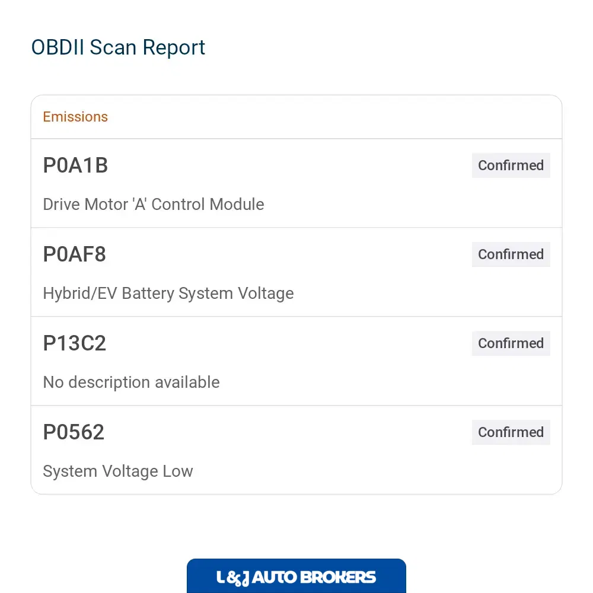The image size is (593, 593).
Task: Click the Confirmed badge for P13C2
Action: (x=511, y=343)
